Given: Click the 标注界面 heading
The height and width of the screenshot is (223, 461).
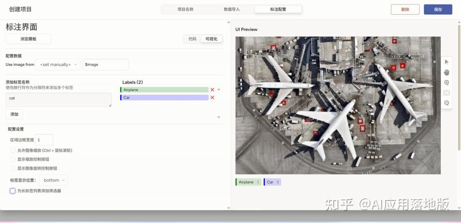Looking at the screenshot, I should [22, 27].
